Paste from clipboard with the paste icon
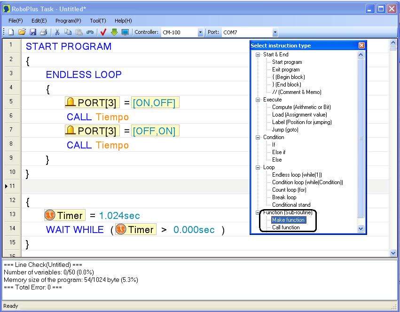Viewport: 400px width, 312px height. [x=79, y=32]
